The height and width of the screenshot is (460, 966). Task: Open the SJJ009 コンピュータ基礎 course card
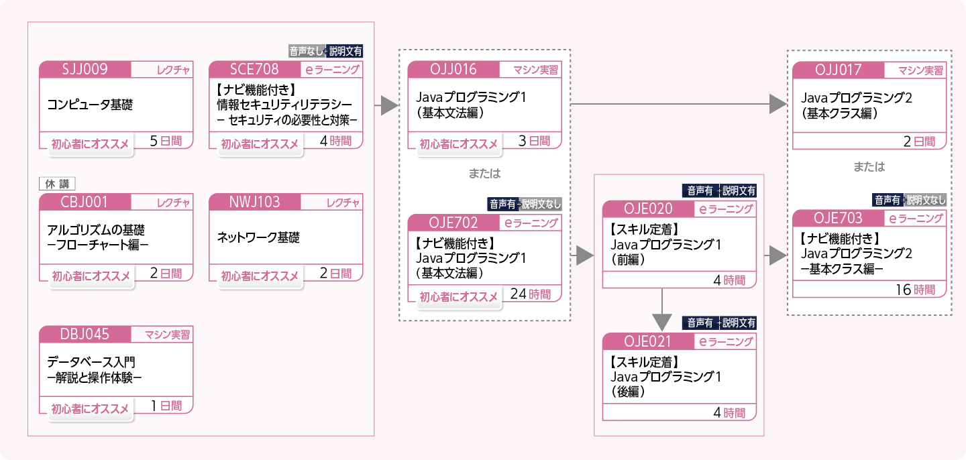(115, 105)
